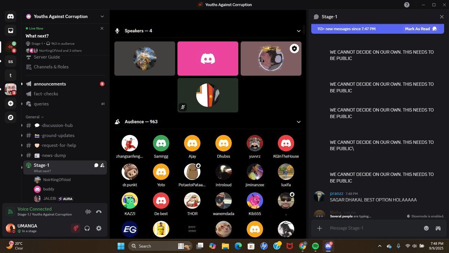Open the queries channel
This screenshot has width=449, height=253.
65,104
